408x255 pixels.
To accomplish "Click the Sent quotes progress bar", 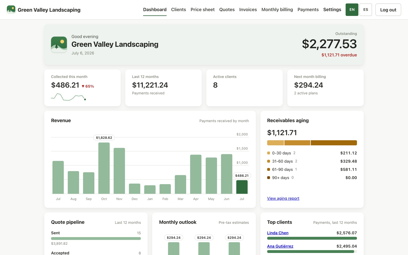I will coord(96,238).
